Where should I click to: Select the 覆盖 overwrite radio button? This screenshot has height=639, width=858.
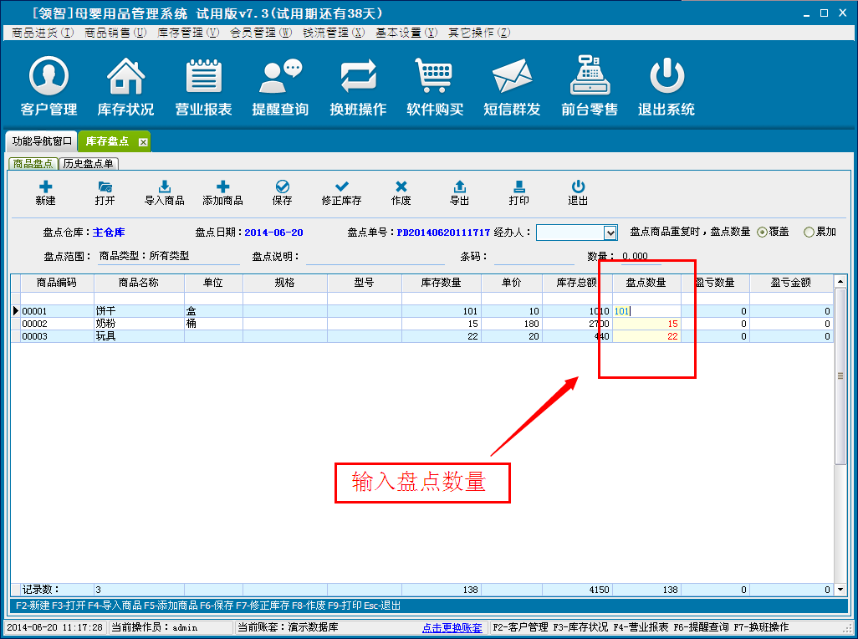click(763, 233)
